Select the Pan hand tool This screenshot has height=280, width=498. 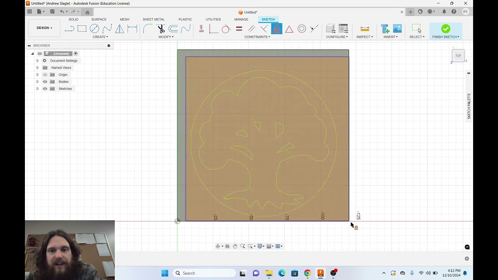pos(235,246)
